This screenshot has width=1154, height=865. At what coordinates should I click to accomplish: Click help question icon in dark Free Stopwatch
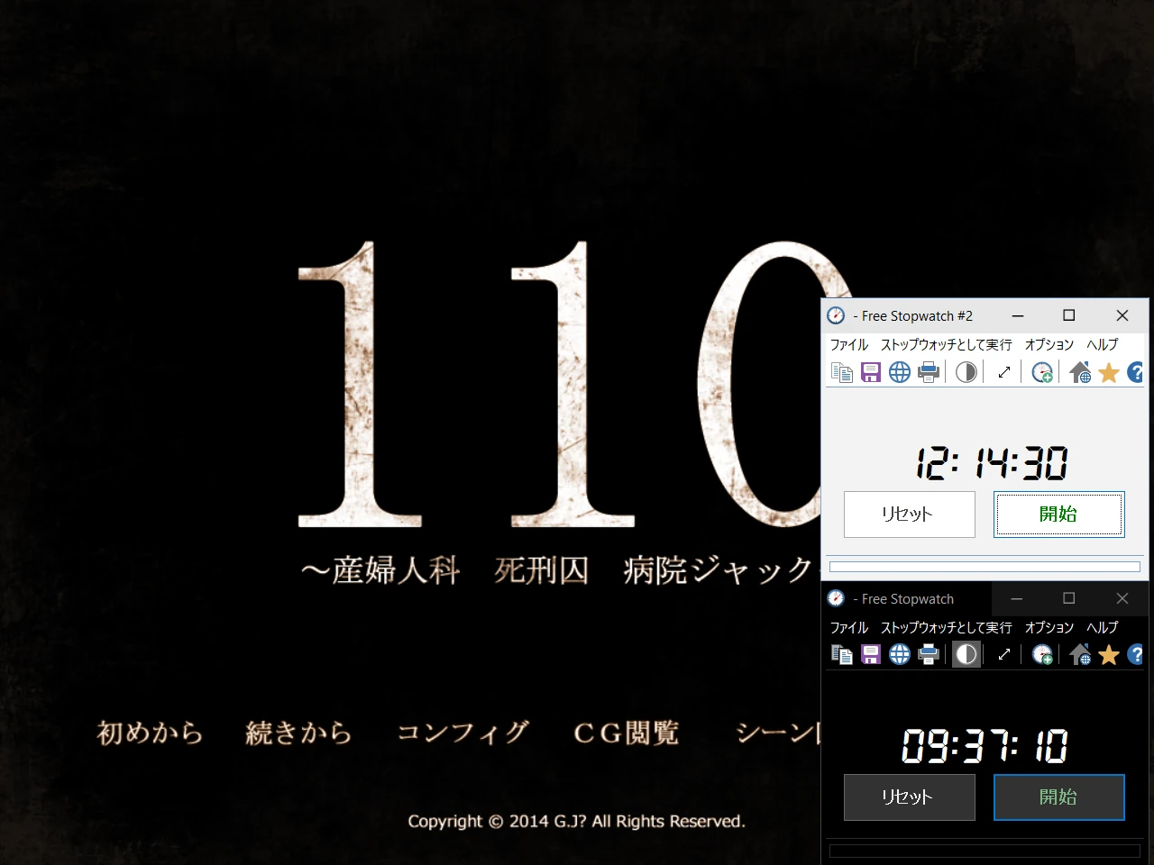pos(1136,655)
